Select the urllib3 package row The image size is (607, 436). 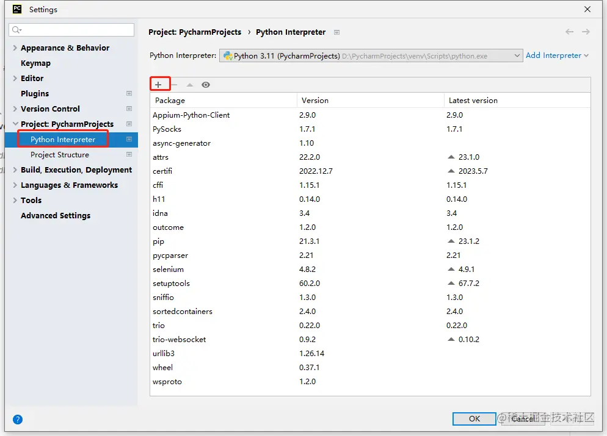(x=370, y=353)
